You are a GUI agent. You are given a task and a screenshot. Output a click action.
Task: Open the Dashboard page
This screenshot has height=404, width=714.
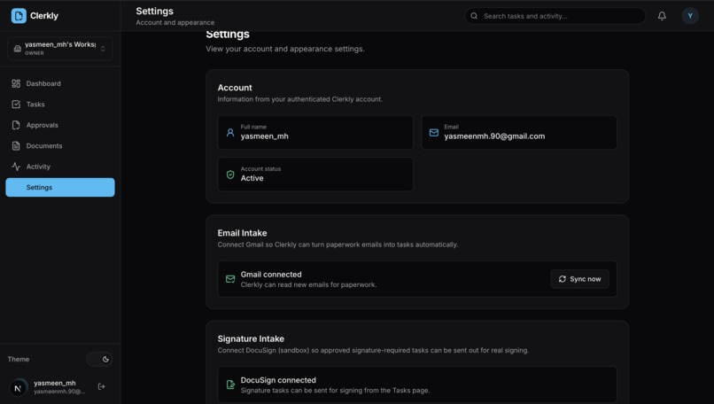60,83
